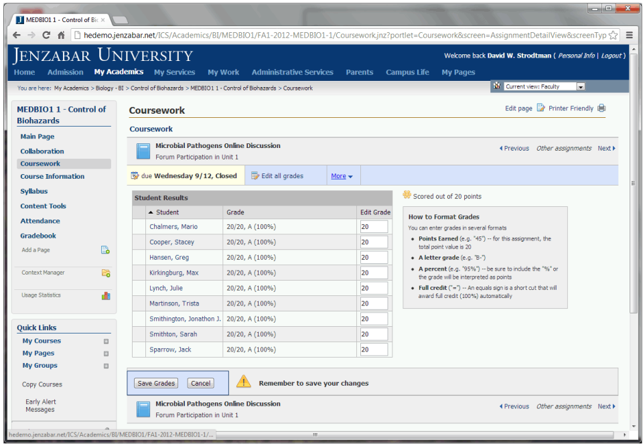Open the Context Manager folder icon
Viewport: 643px width, 446px height.
tap(105, 273)
